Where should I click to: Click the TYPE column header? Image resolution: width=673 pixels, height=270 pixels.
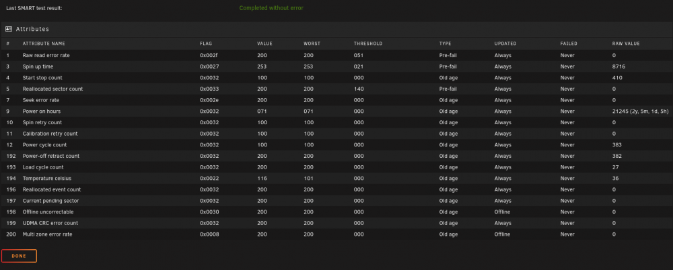point(445,44)
